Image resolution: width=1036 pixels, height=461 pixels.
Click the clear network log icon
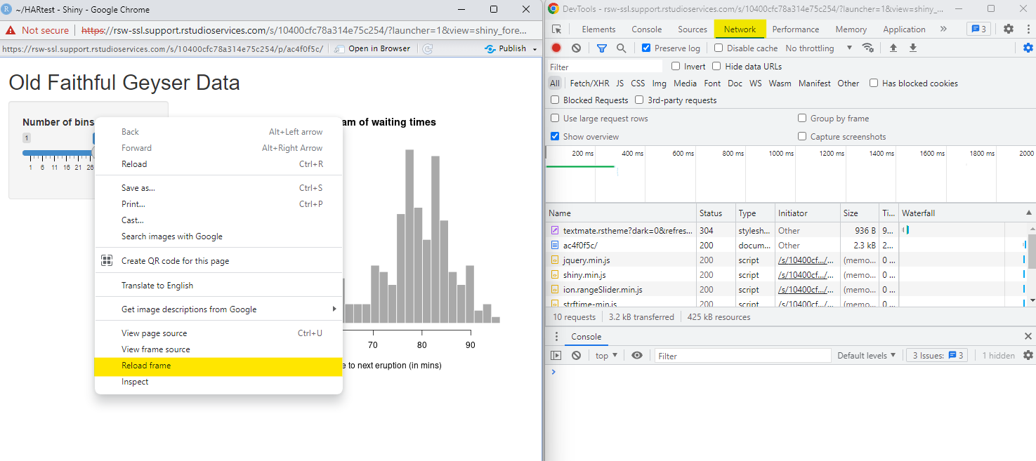(x=576, y=48)
